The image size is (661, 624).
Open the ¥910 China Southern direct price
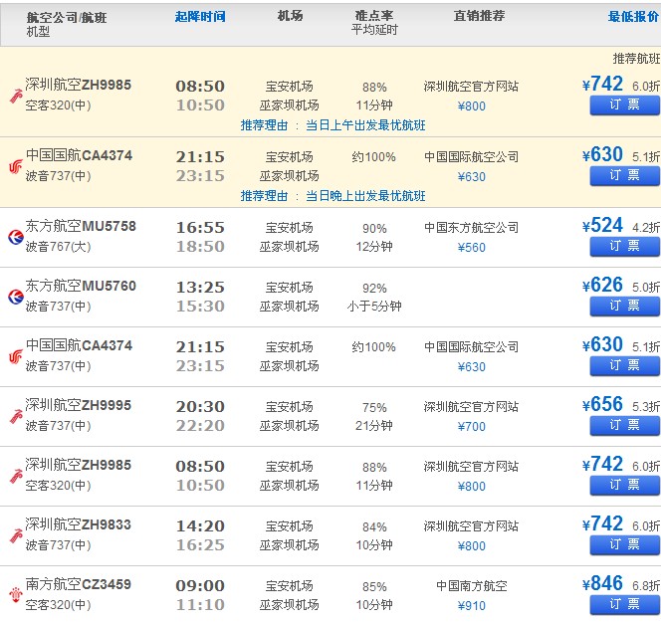(471, 605)
